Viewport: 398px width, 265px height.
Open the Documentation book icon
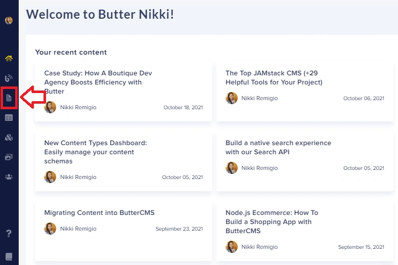tap(9, 256)
